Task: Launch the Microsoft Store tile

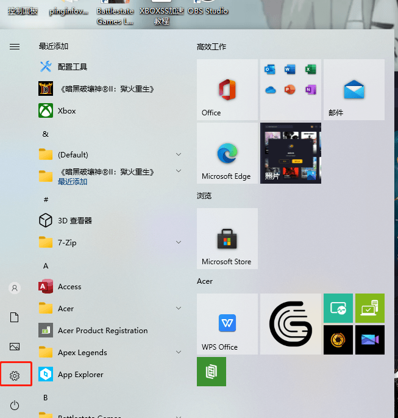Action: coord(227,238)
